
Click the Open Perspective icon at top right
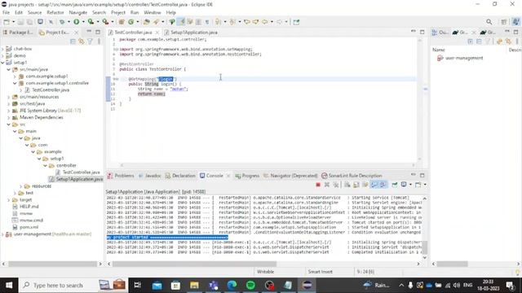[x=504, y=22]
